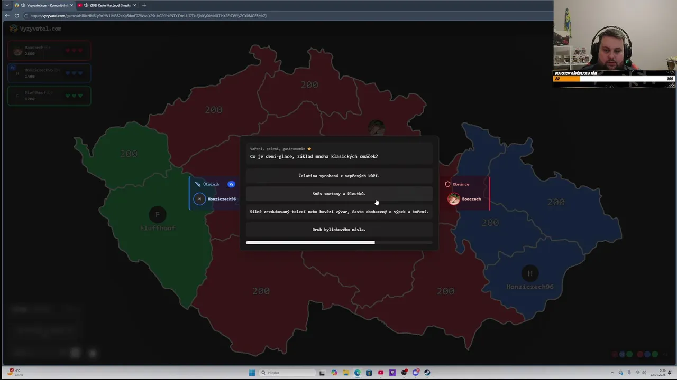Viewport: 677px width, 380px height.
Task: Click the Vyzyvatel.com logo link
Action: [x=35, y=28]
